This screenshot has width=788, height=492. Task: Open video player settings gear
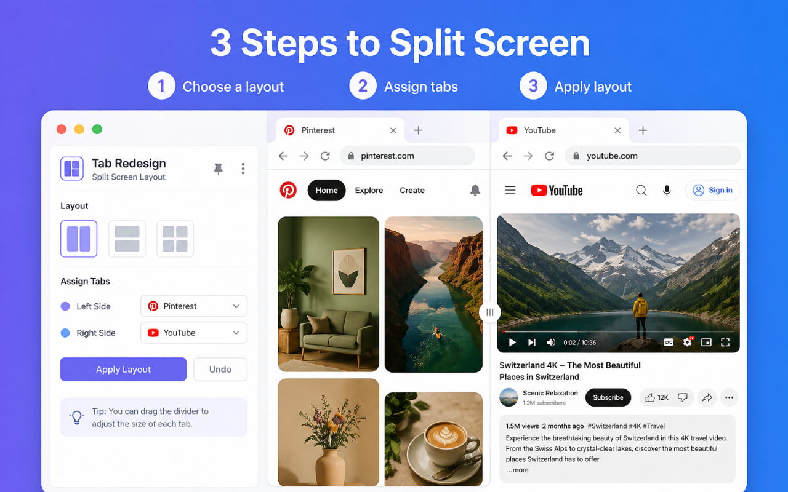(688, 343)
